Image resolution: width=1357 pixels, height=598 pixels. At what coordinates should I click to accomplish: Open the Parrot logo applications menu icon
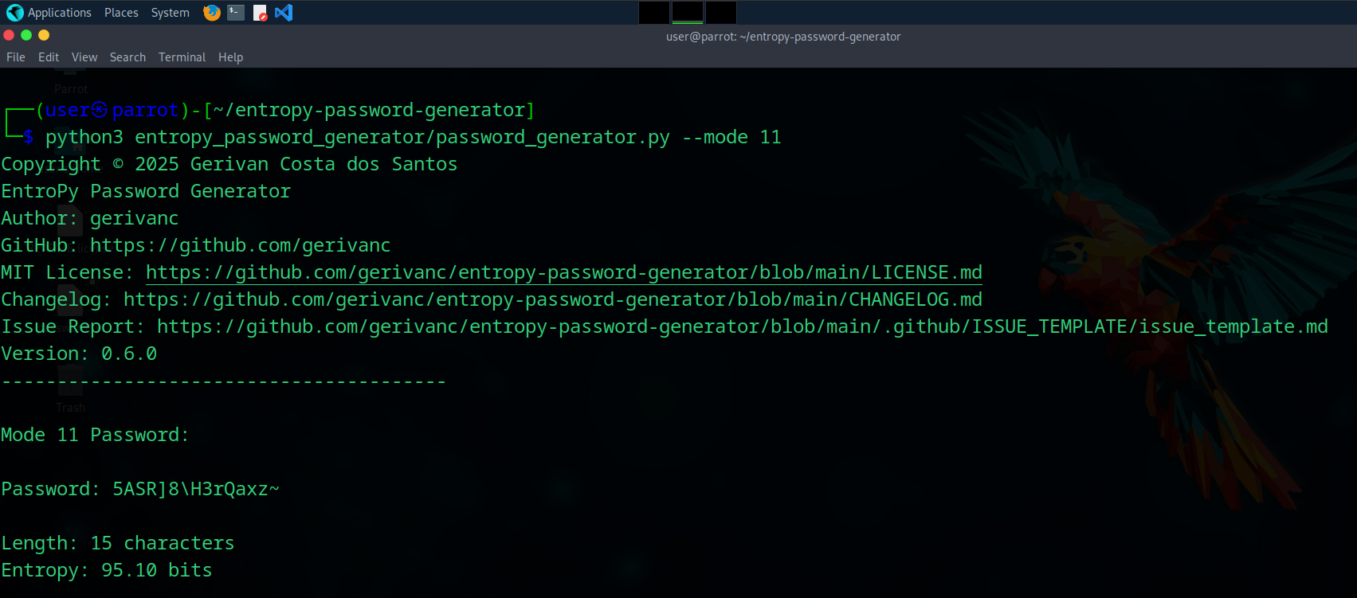coord(14,13)
